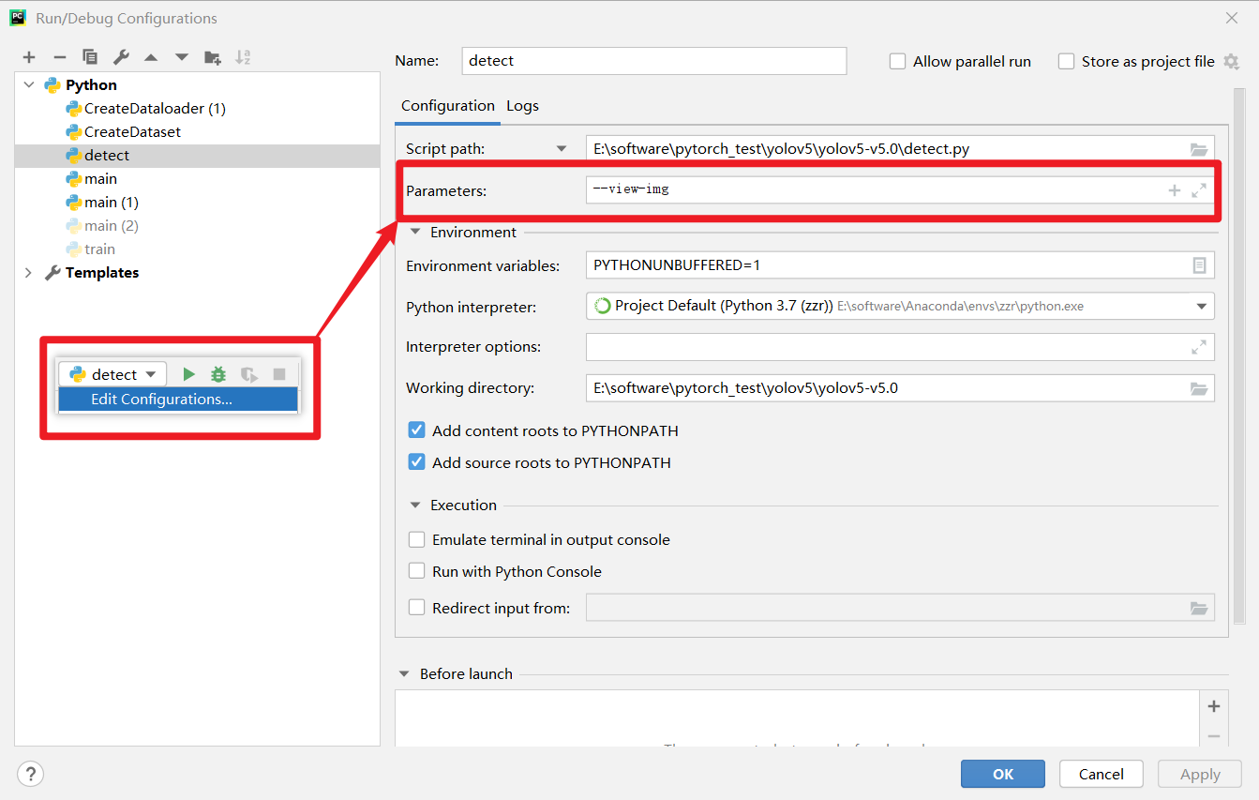Click green Run button in inset
Viewport: 1259px width, 800px height.
pos(188,374)
